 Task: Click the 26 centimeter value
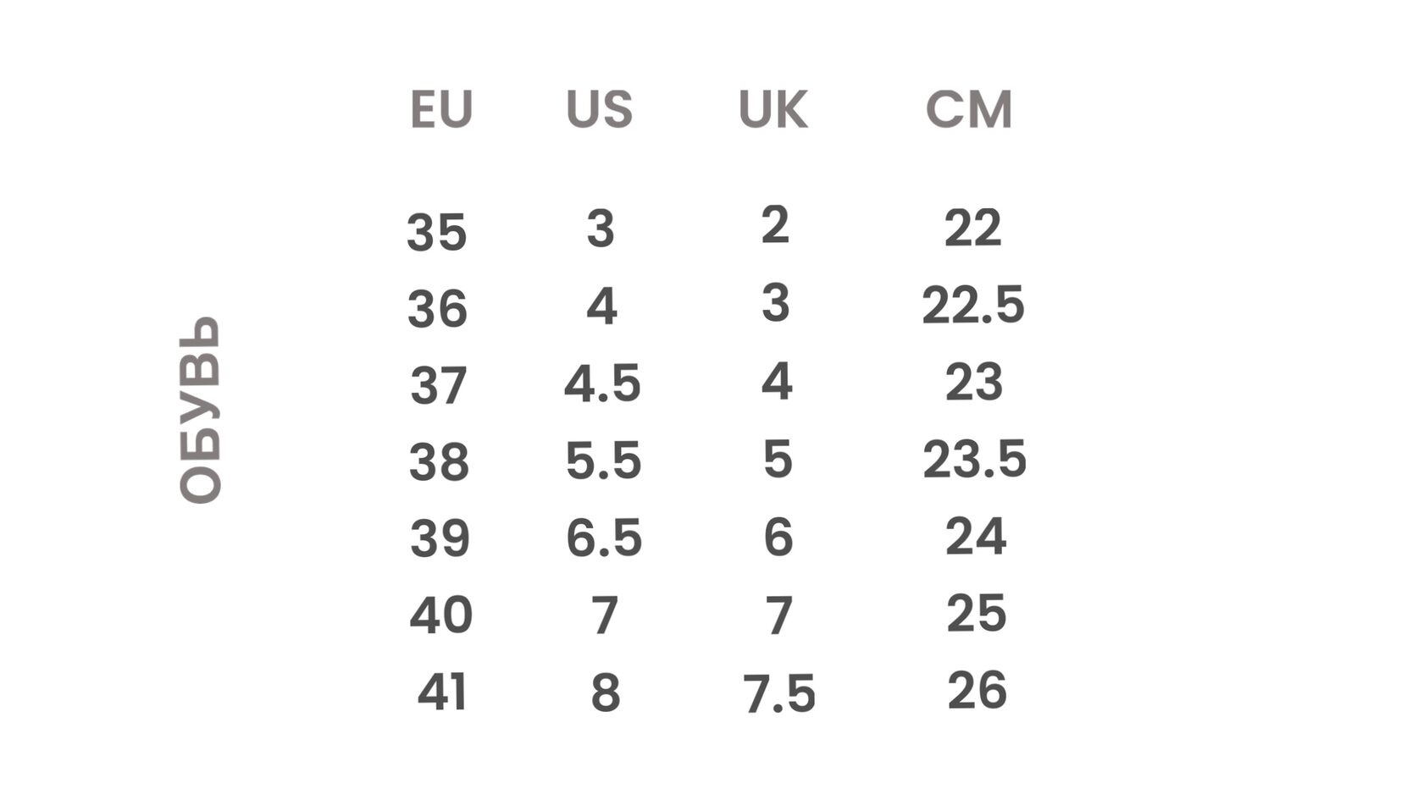coord(977,690)
